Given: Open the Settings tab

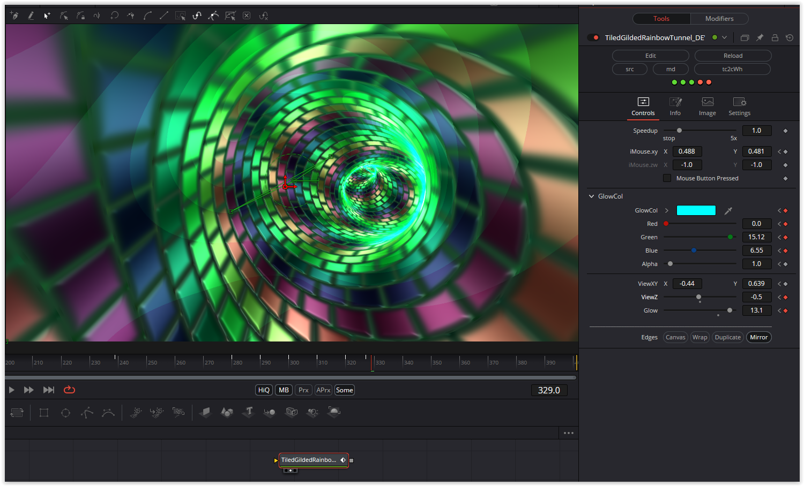Looking at the screenshot, I should 740,107.
